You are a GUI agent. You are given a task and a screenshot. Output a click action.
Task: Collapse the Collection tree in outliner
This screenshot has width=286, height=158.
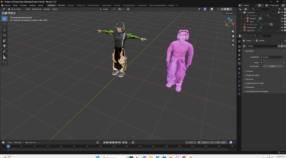(242, 13)
